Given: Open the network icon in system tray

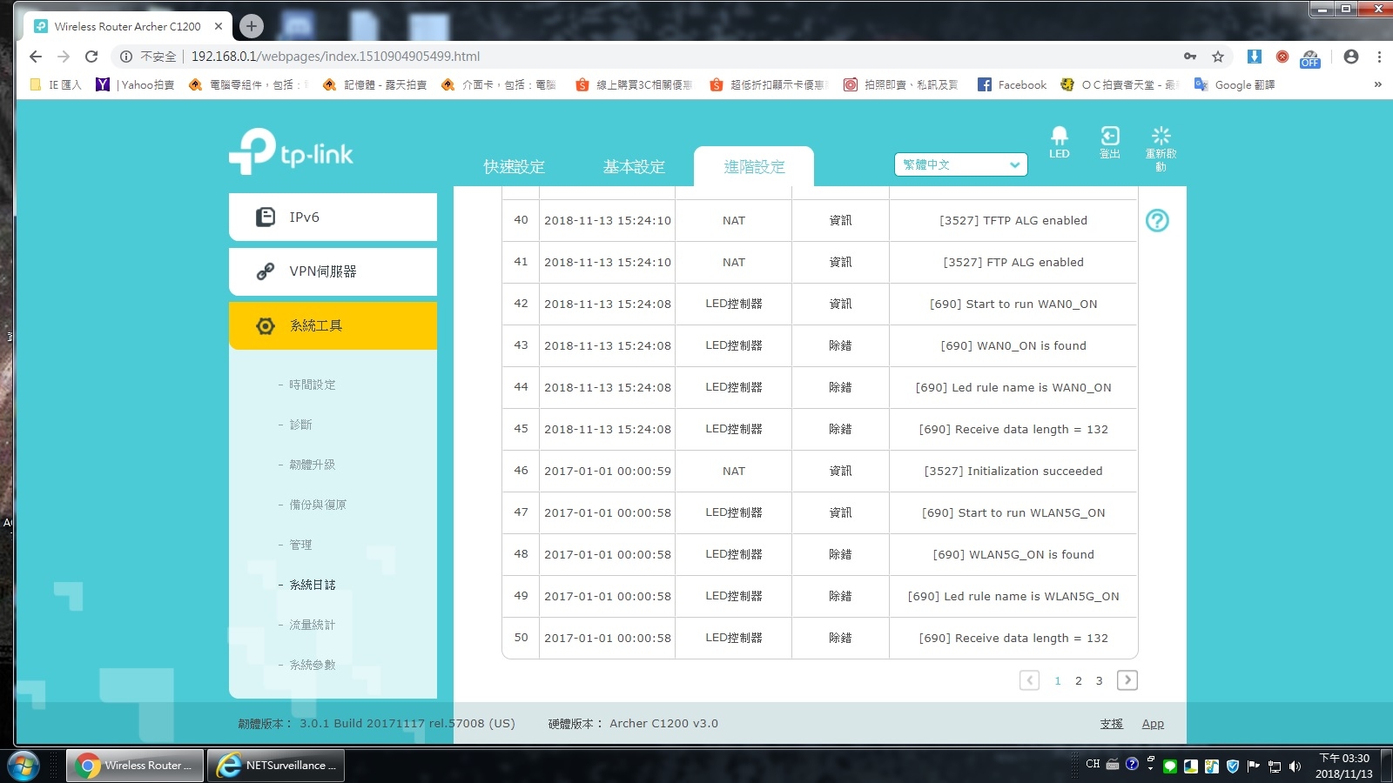Looking at the screenshot, I should pos(1275,766).
